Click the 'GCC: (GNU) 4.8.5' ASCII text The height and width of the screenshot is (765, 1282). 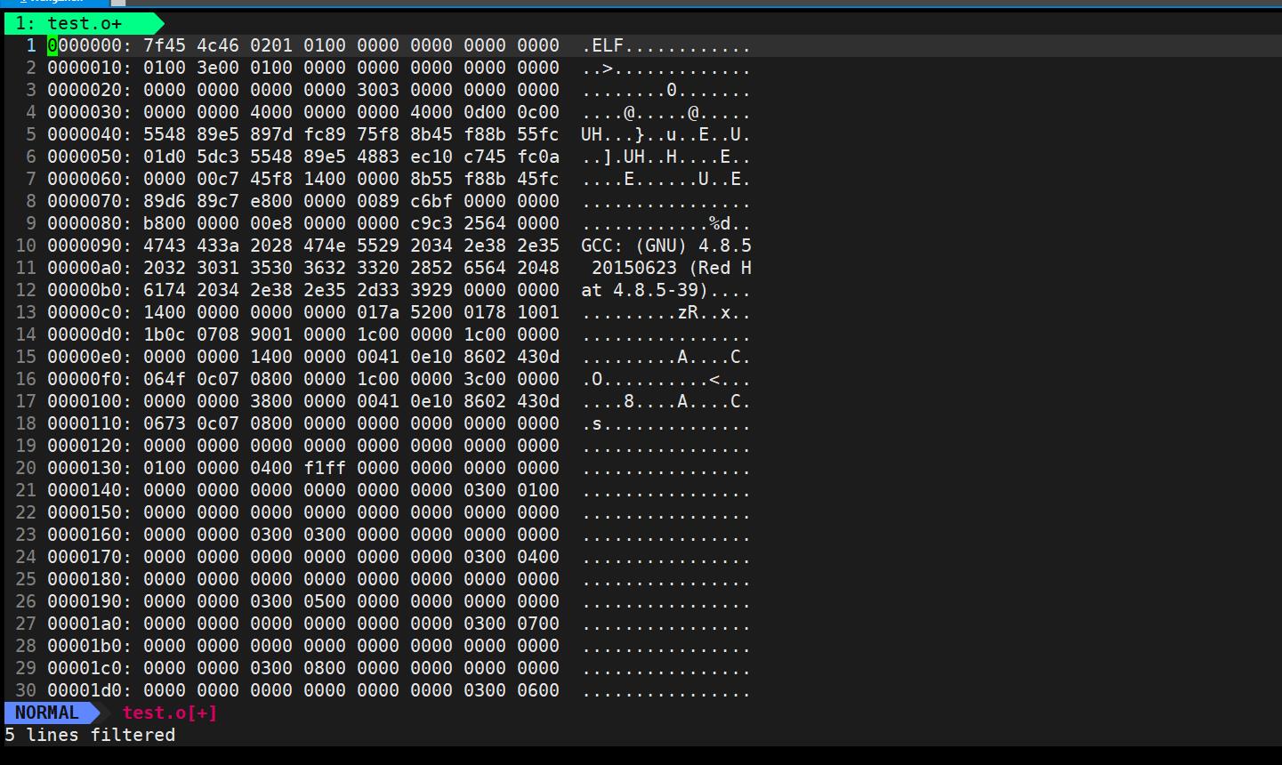click(666, 246)
